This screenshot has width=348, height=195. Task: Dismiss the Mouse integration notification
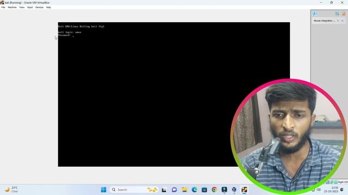click(343, 21)
